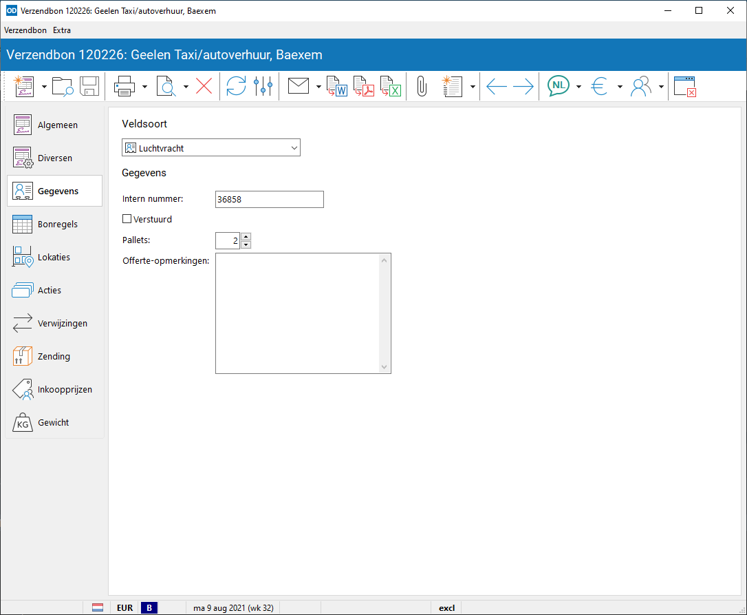Open the Verwijzingen tab
Viewport: 747px width, 615px height.
tap(55, 324)
